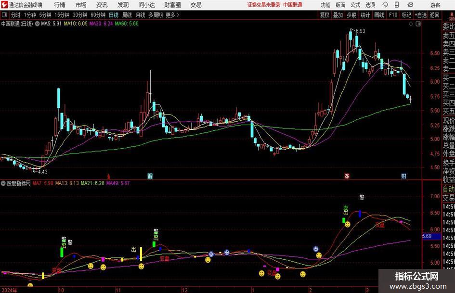Expand the 更多 period options
This screenshot has height=293, width=455.
[x=172, y=15]
